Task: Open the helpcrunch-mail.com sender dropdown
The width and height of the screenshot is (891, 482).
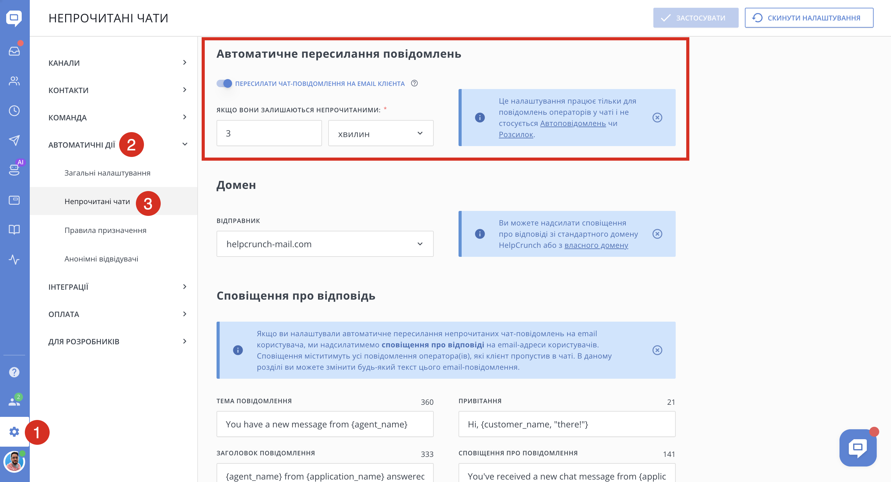Action: (x=325, y=244)
